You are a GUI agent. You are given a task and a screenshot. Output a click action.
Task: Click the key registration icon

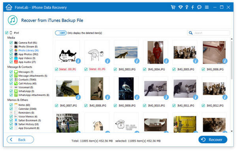pos(187,7)
